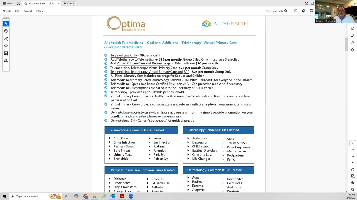Open All tools

coord(7,11)
